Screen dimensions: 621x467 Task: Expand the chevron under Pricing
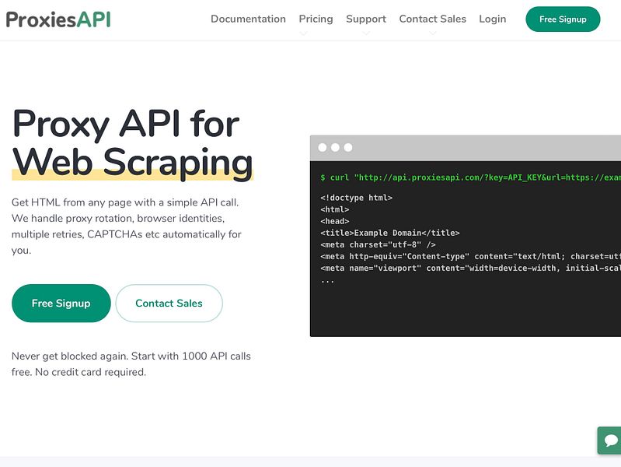click(303, 33)
